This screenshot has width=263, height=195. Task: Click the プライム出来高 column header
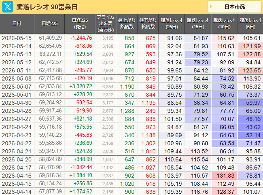coord(106,23)
